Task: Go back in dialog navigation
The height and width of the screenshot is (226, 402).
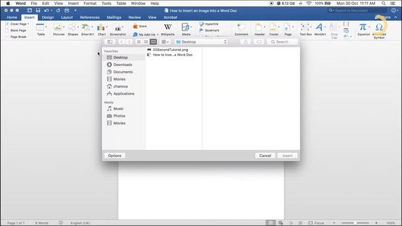Action: click(121, 42)
